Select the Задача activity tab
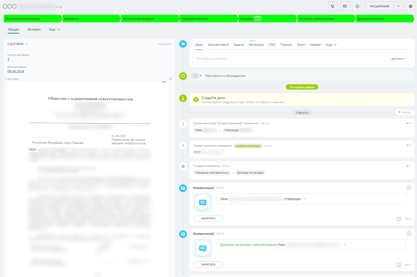Screen dimensions: 417x277 tap(239, 45)
